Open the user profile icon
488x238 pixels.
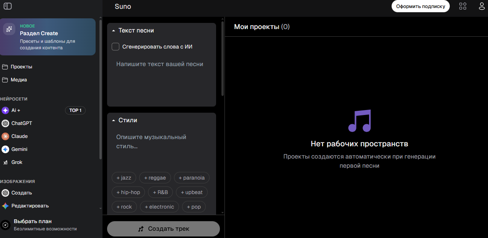pyautogui.click(x=482, y=6)
